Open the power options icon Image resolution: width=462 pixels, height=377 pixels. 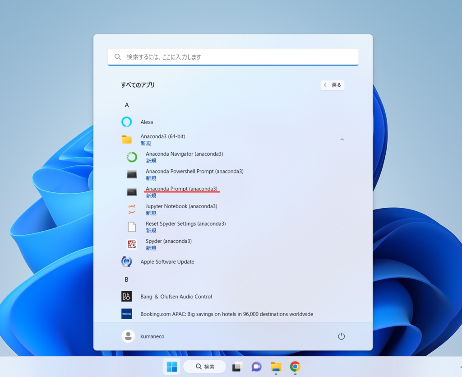(x=341, y=336)
